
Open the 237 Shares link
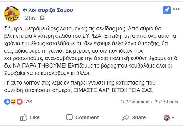pos(166,102)
